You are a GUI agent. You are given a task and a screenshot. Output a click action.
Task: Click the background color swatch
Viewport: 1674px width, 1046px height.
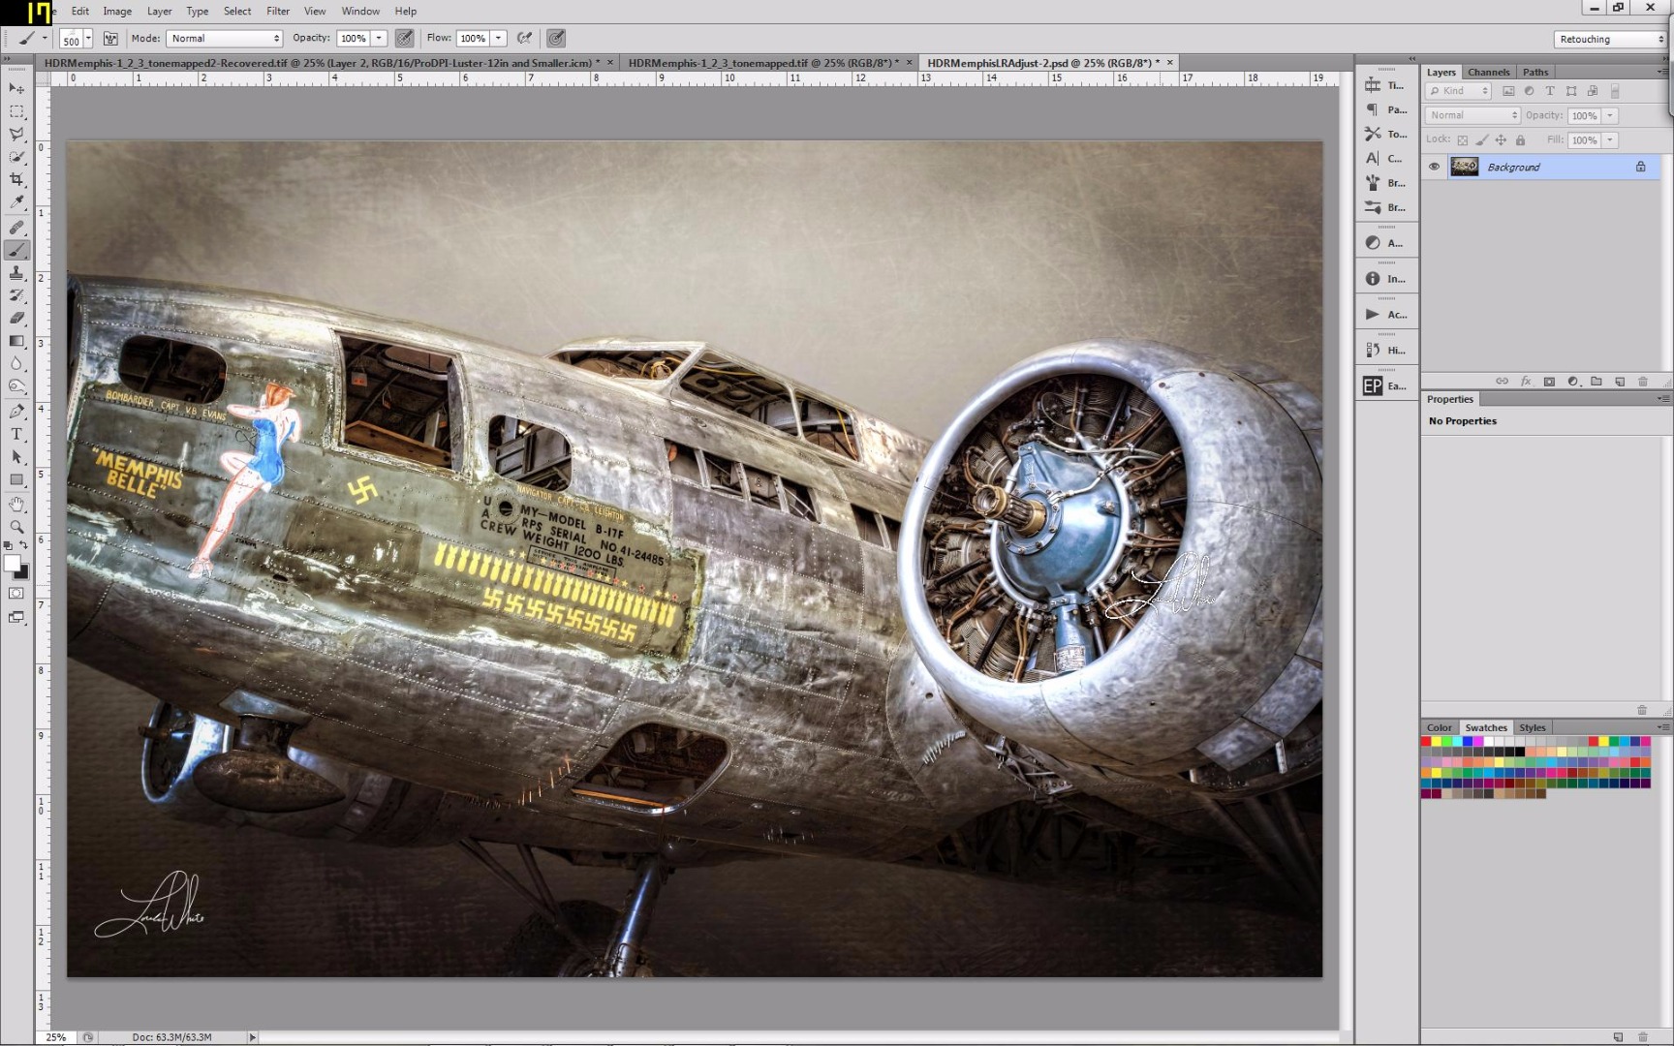[23, 573]
